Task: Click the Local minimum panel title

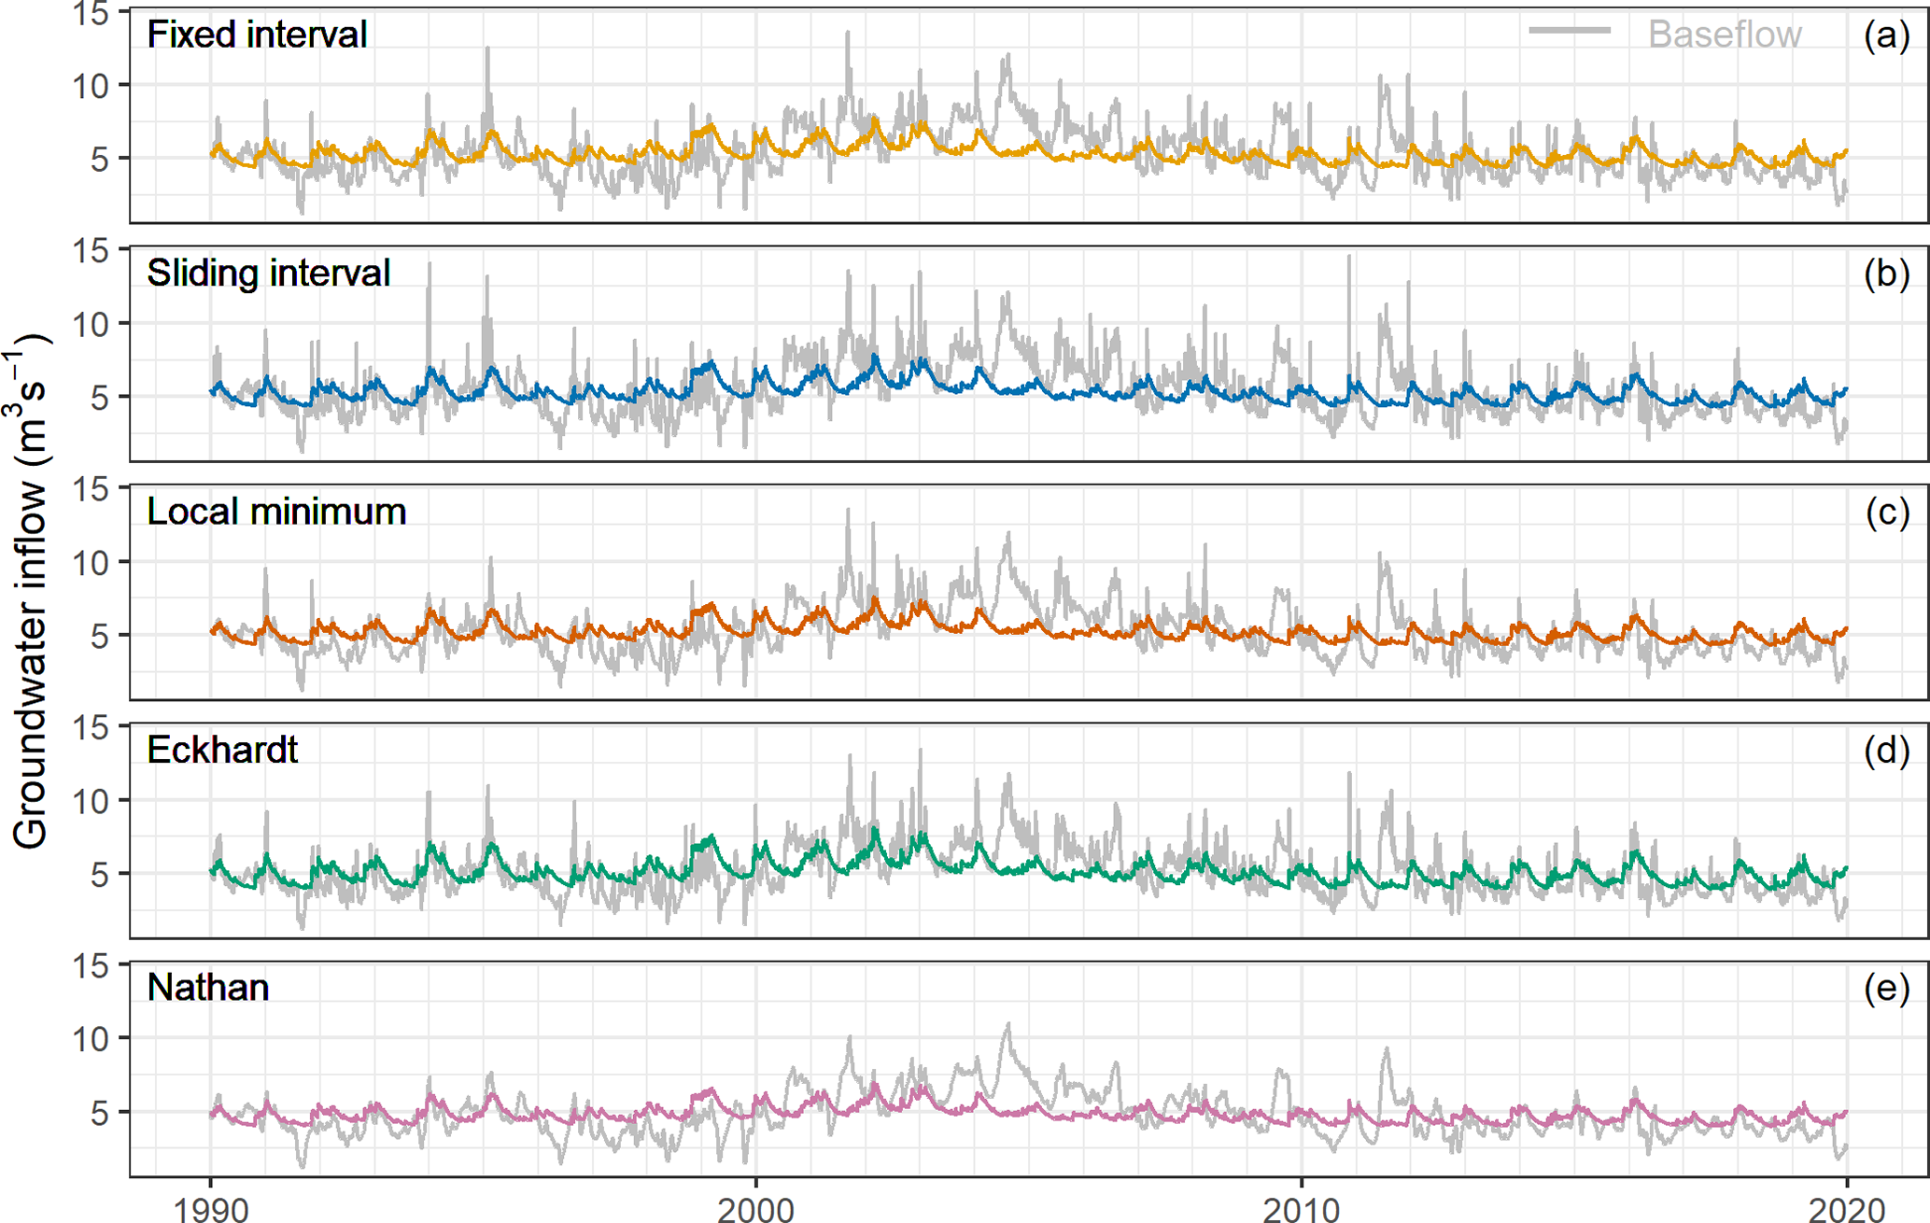Action: point(276,512)
